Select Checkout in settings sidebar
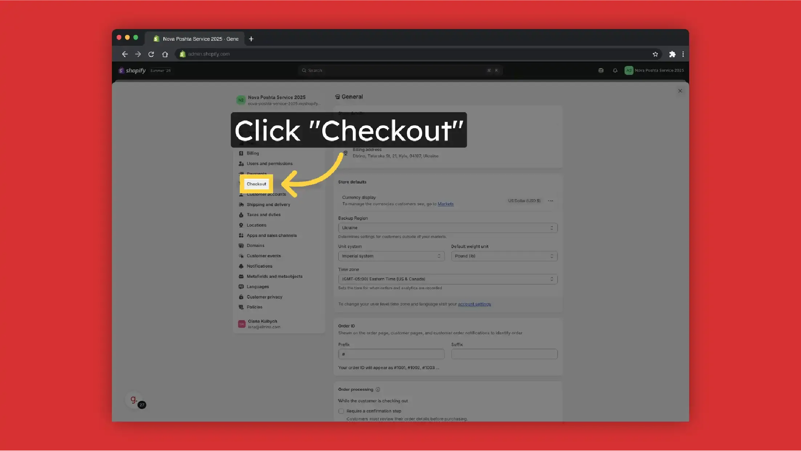The width and height of the screenshot is (801, 451). 256,184
